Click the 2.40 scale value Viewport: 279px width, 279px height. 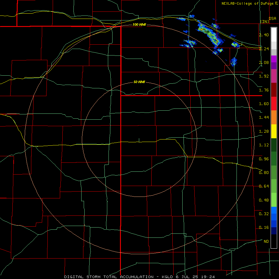[264, 35]
